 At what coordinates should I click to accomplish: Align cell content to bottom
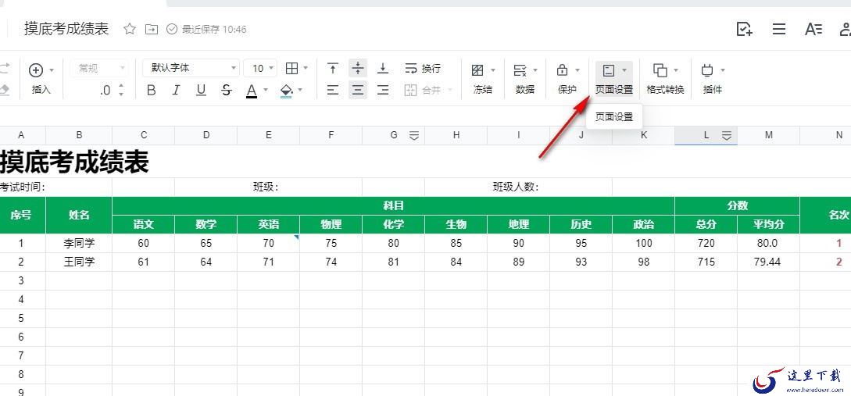click(x=383, y=69)
